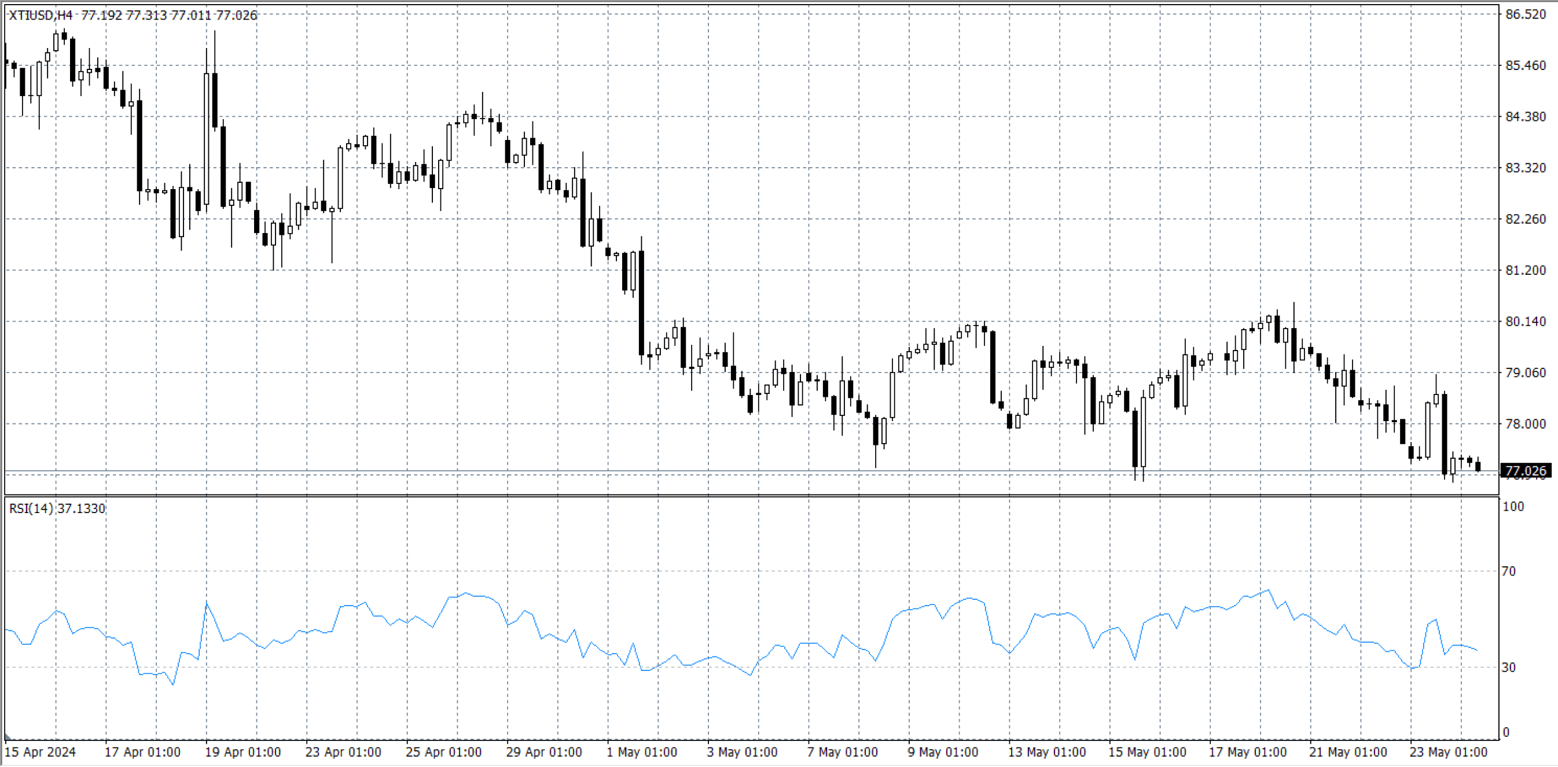
Task: Click the small gray triangle marker at the chart's bottom-left
Action: click(x=8, y=737)
